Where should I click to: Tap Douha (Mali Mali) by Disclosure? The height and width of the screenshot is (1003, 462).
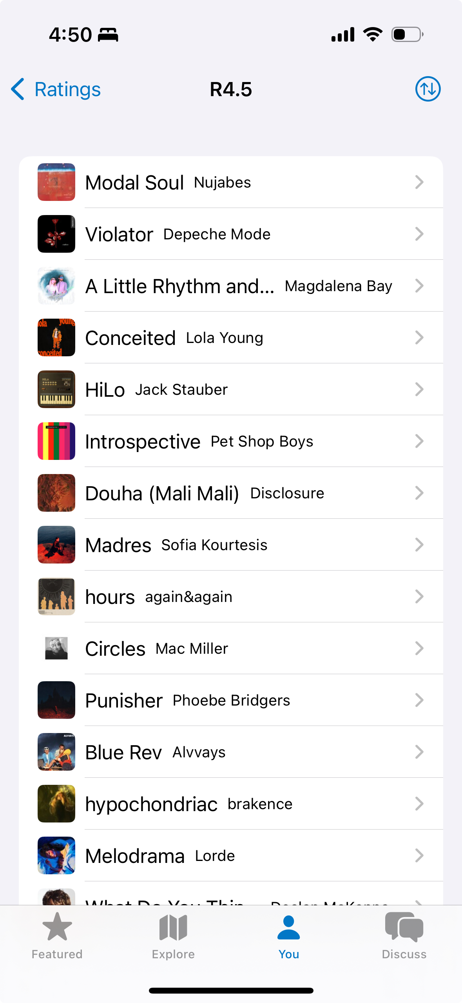click(205, 493)
